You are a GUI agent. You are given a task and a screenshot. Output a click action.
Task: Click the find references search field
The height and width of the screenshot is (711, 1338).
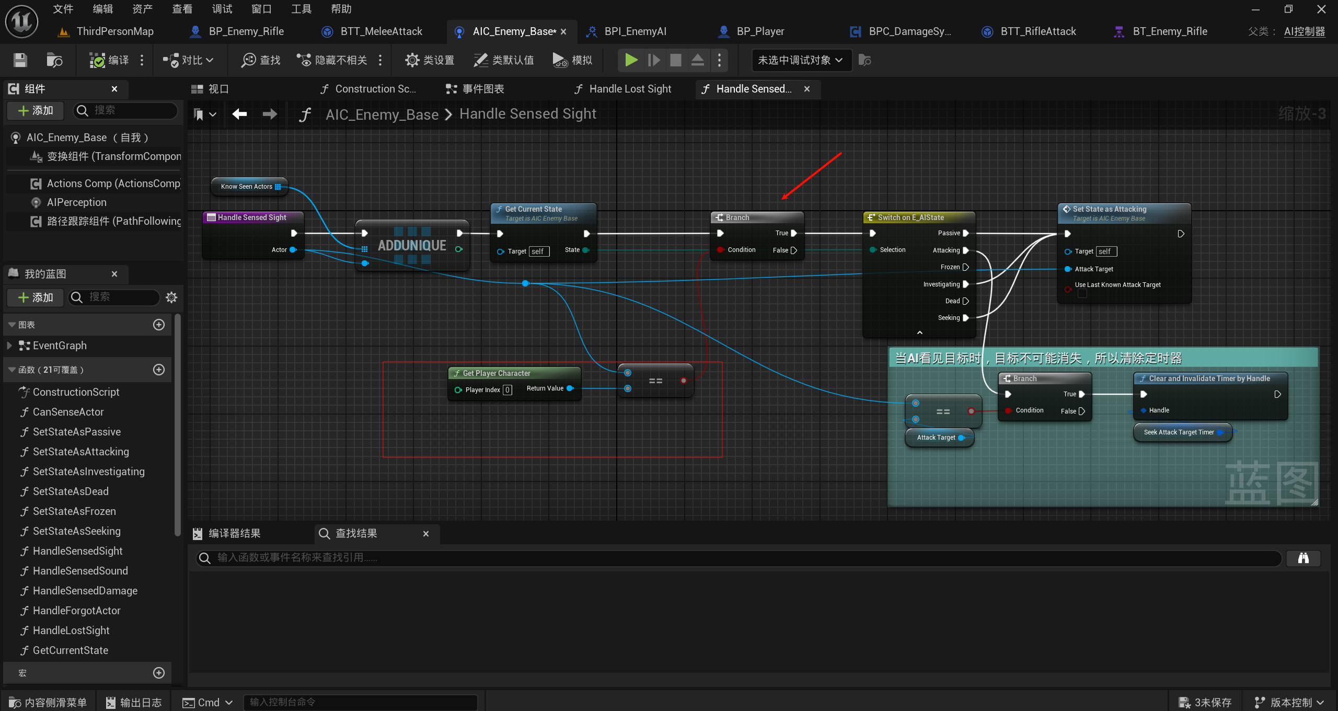point(737,558)
